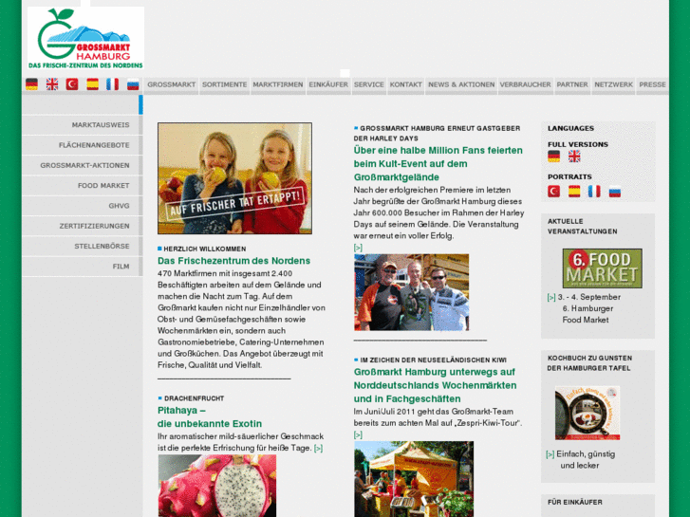Open the EINKÄUFER menu
690x517 pixels.
coord(328,85)
